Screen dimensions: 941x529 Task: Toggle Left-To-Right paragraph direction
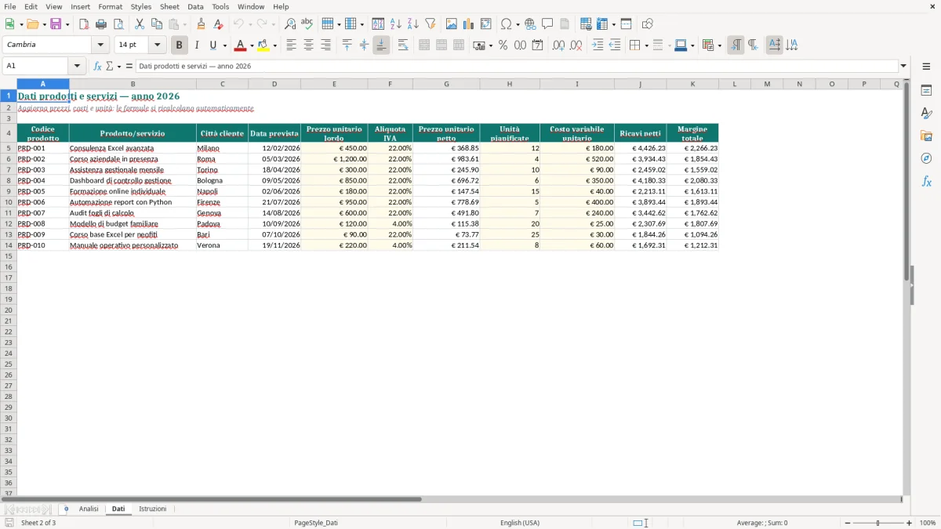(x=736, y=45)
